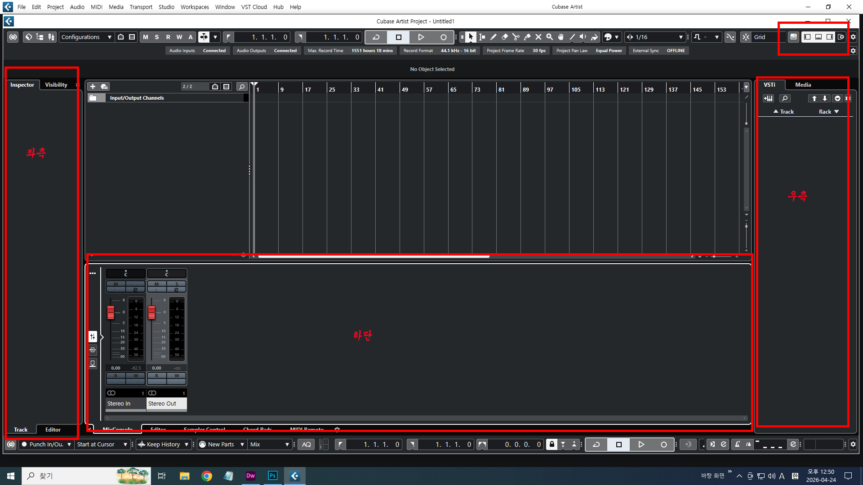Open the Start at Cursor dropdown
The height and width of the screenshot is (485, 863).
click(x=102, y=445)
